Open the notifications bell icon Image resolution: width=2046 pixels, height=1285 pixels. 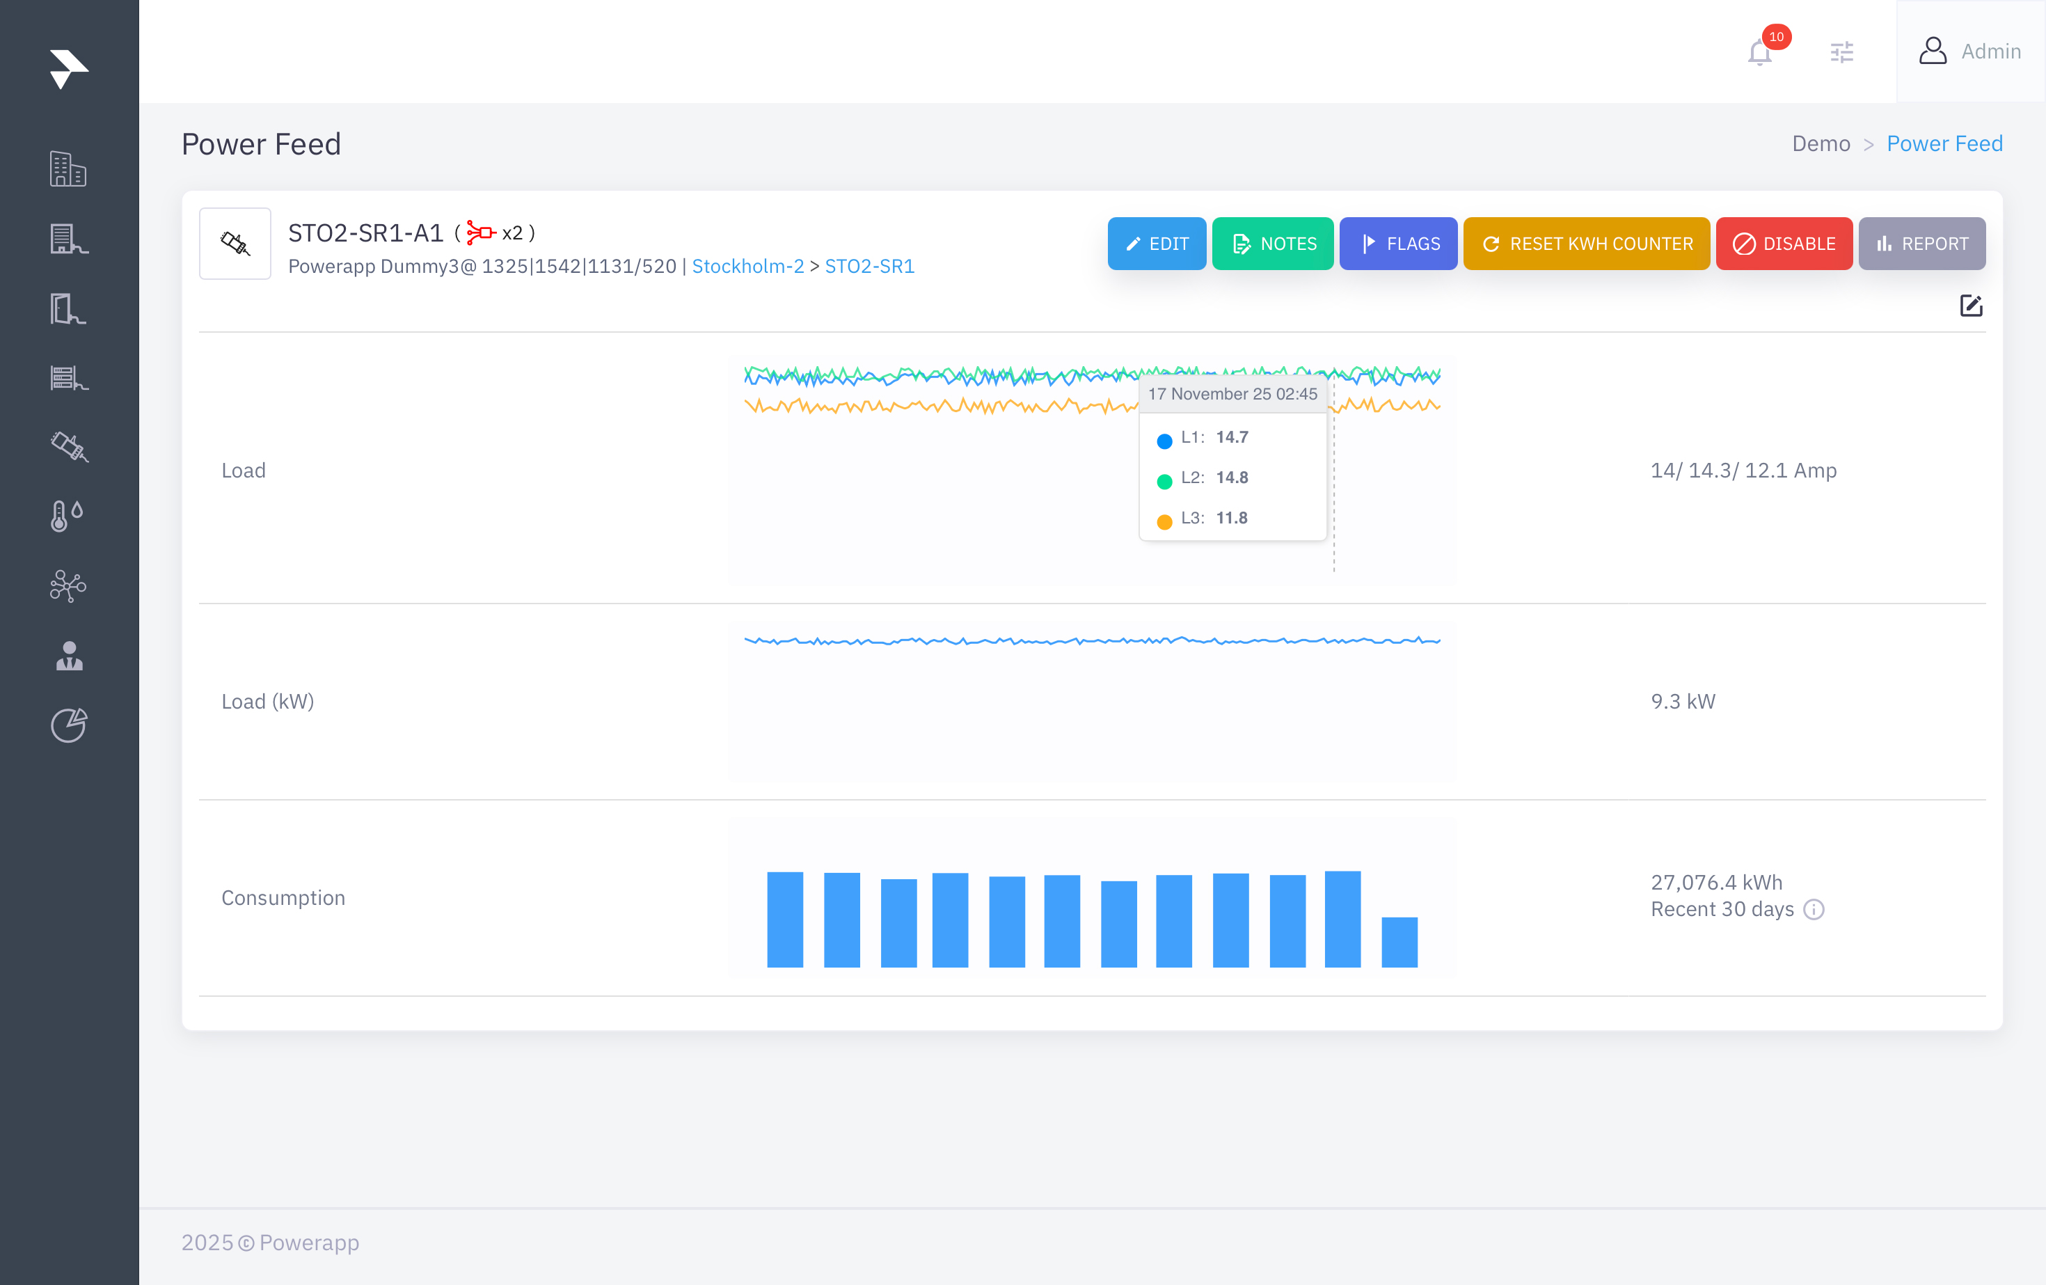tap(1760, 53)
